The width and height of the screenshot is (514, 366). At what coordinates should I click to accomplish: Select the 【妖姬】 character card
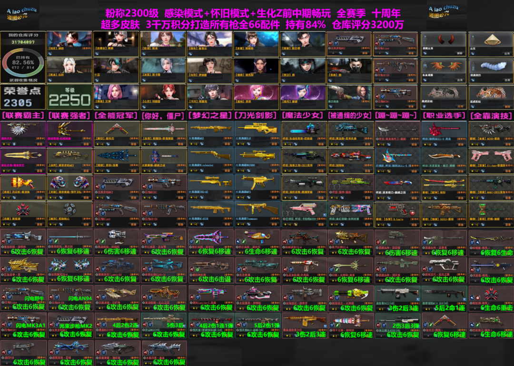click(x=69, y=44)
